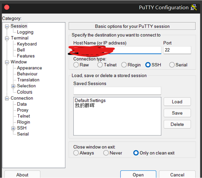Open the Session category

[19, 26]
